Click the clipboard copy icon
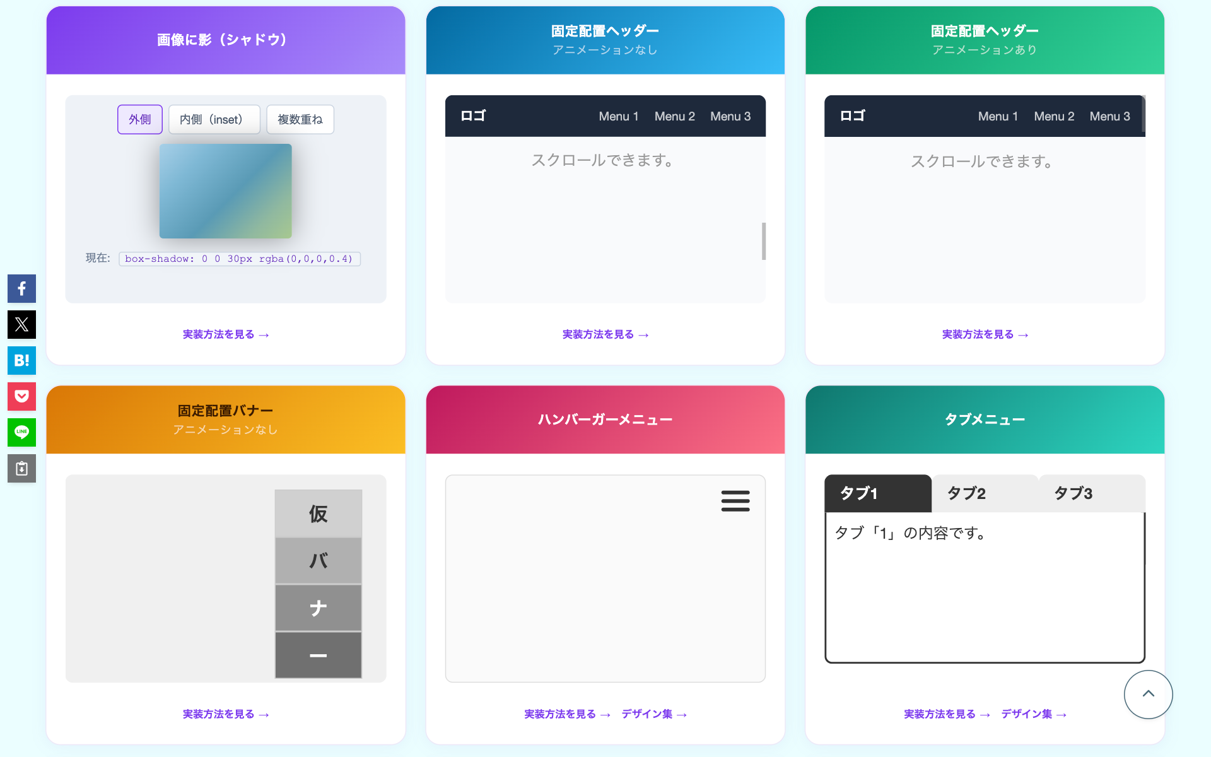Image resolution: width=1211 pixels, height=757 pixels. [x=21, y=469]
